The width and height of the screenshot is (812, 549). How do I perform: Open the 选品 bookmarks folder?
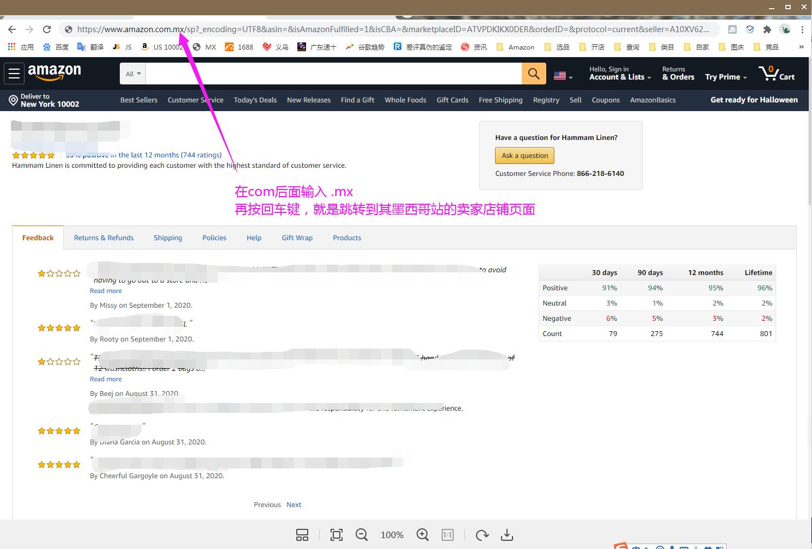coord(557,47)
